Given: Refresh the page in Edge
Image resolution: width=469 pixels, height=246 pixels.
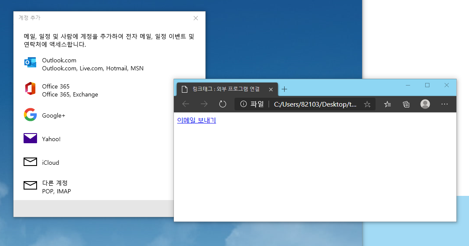Looking at the screenshot, I should pyautogui.click(x=223, y=104).
